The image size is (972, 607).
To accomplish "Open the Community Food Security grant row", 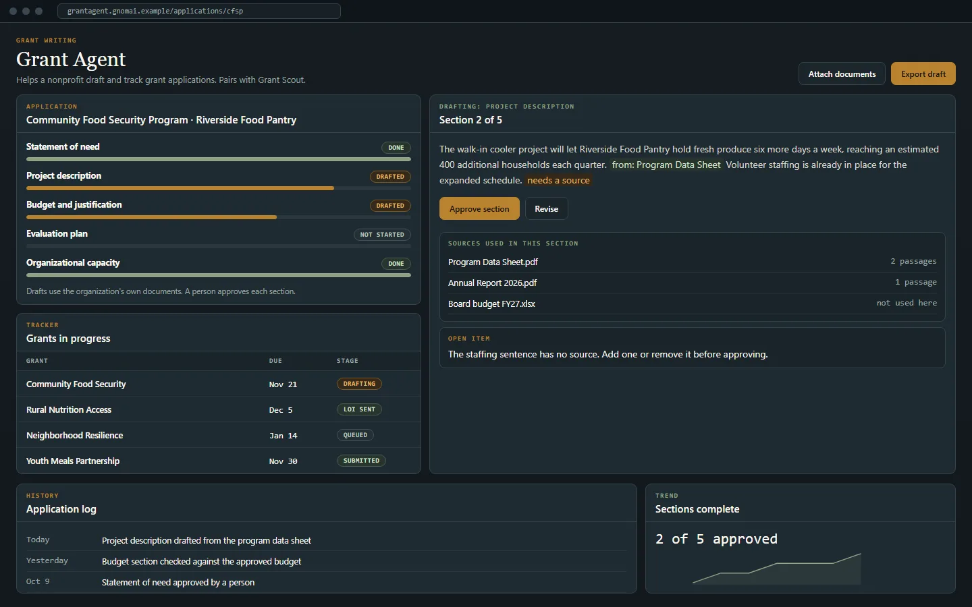I will pos(218,384).
